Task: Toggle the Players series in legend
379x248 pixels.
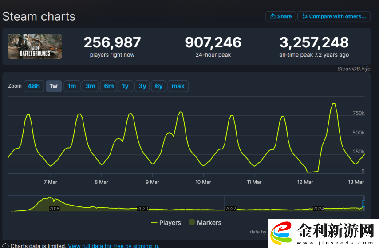Action: click(x=166, y=223)
